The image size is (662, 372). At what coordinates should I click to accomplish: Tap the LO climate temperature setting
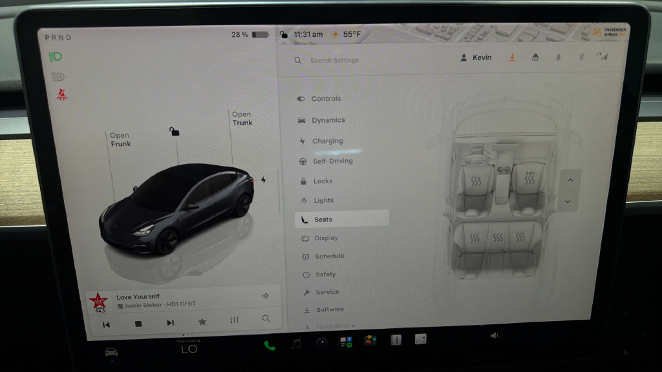[x=189, y=349]
